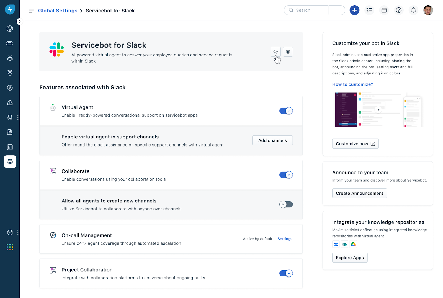Click the Collaborate feature icon
The image size is (443, 298).
[53, 171]
